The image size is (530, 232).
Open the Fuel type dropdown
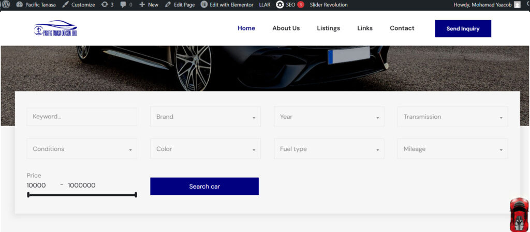pos(329,149)
